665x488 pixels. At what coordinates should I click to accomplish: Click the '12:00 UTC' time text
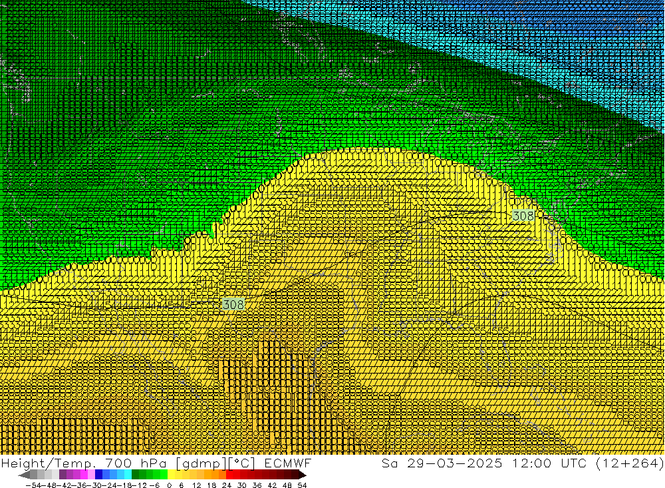(550, 463)
